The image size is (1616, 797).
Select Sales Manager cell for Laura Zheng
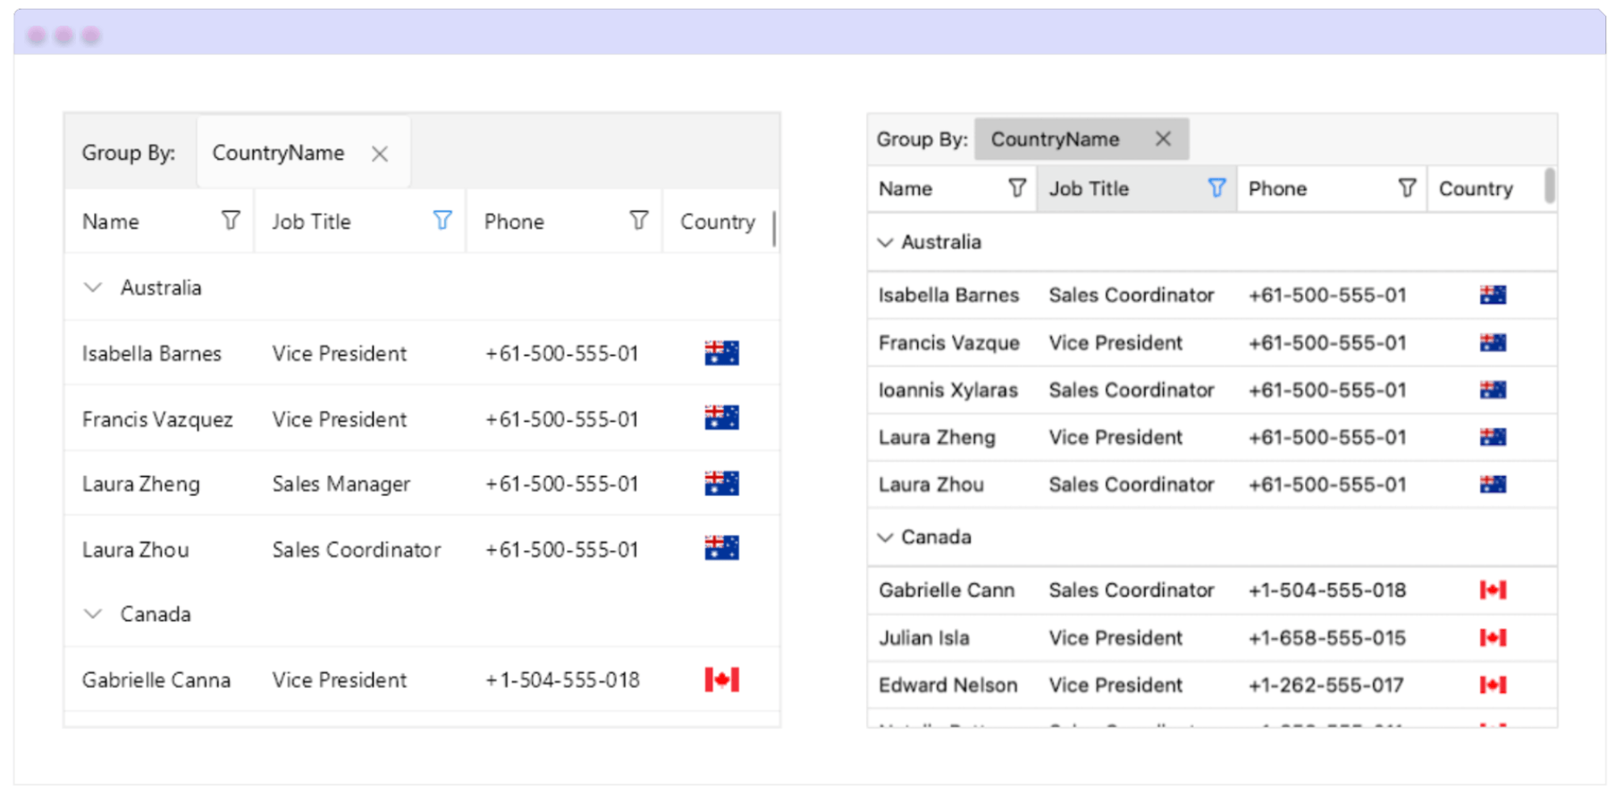(x=341, y=484)
